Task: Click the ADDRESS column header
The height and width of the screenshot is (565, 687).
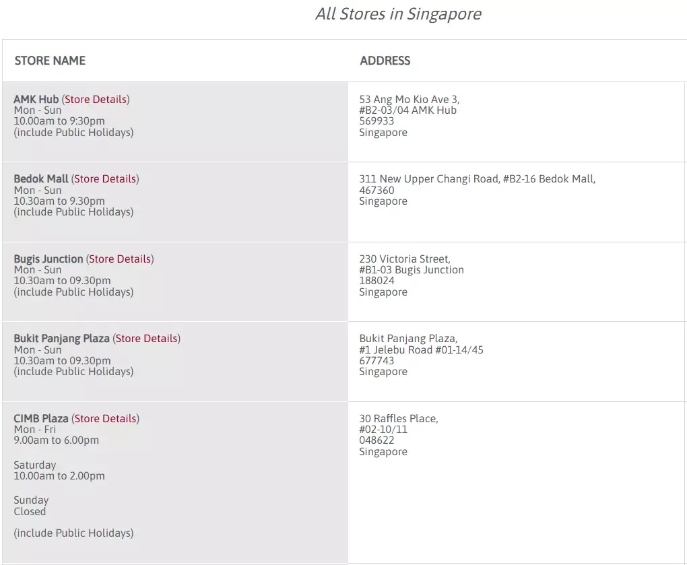Action: coord(385,61)
